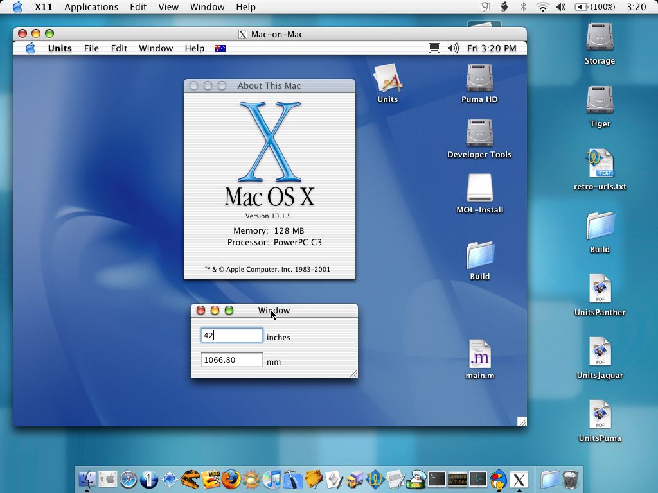Select the UnitsPanther PDF icon
Viewport: 658px width, 493px height.
(600, 289)
